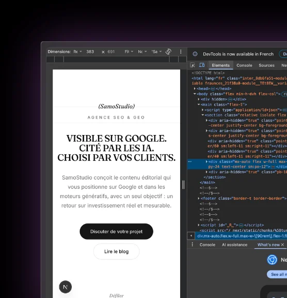Image resolution: width=287 pixels, height=298 pixels.
Task: Collapse the main flex-1 node
Action: point(199,105)
